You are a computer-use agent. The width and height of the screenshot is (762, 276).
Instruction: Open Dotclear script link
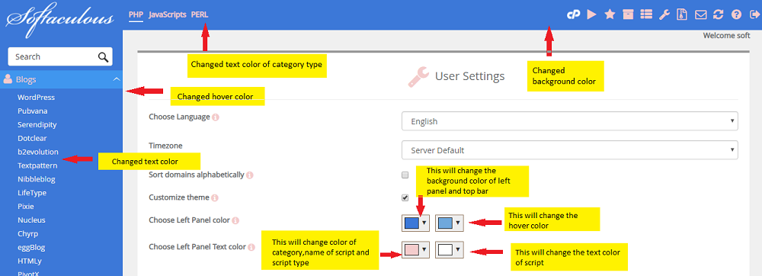click(x=32, y=138)
